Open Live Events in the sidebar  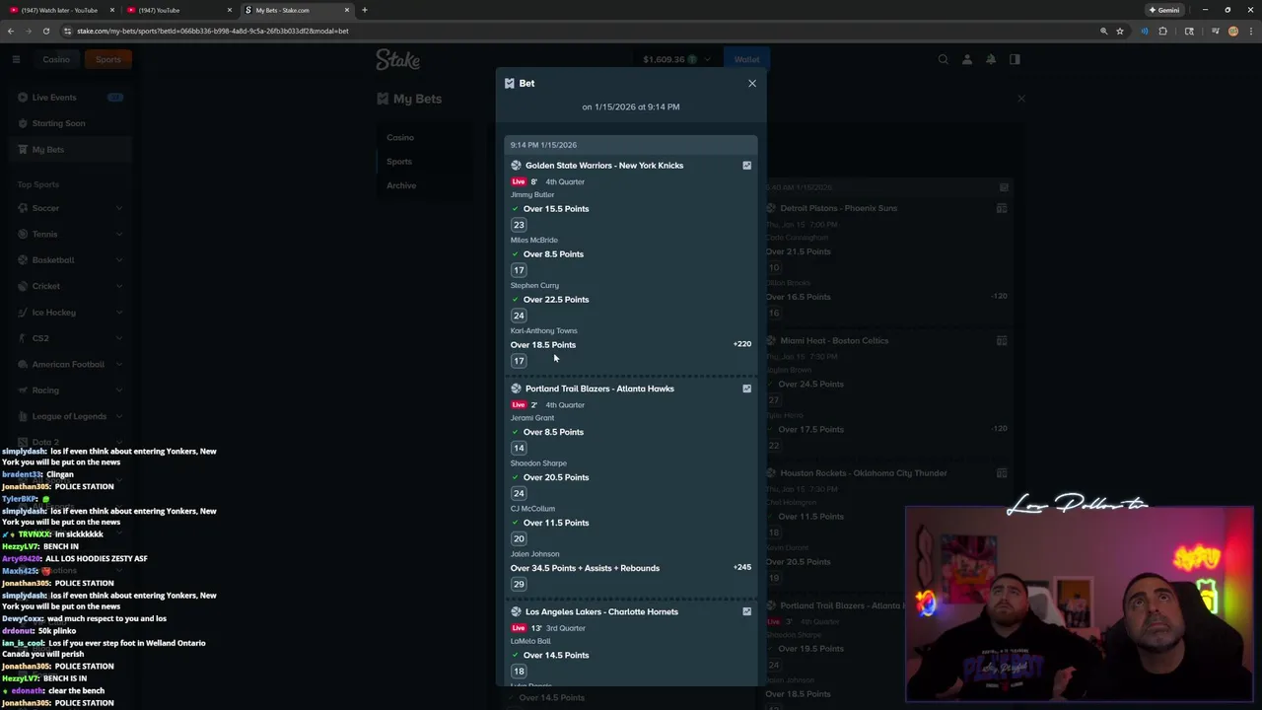tap(69, 98)
